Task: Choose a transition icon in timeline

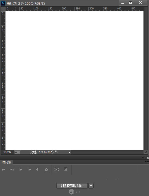Action: pyautogui.click(x=66, y=169)
